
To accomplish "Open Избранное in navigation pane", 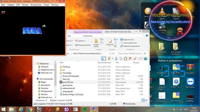I will 44,63.
